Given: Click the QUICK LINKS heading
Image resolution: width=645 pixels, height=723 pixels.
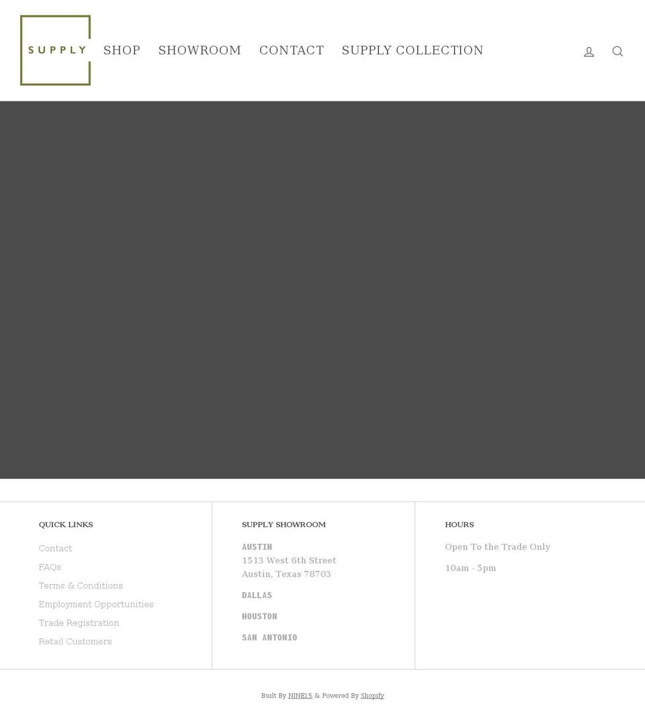Looking at the screenshot, I should [x=66, y=525].
